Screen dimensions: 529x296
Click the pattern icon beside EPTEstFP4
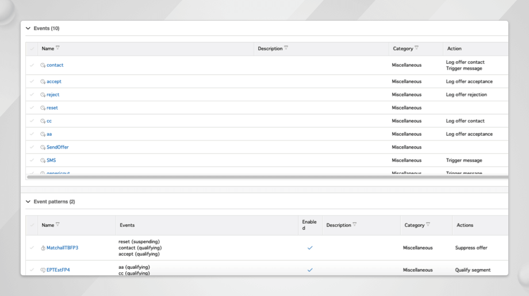[43, 270]
